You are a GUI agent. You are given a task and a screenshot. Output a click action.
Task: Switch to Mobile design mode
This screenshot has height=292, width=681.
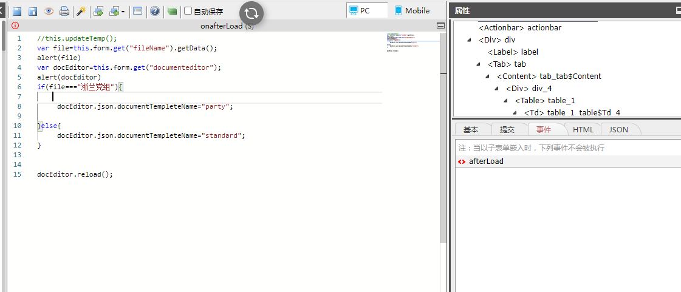pos(412,10)
